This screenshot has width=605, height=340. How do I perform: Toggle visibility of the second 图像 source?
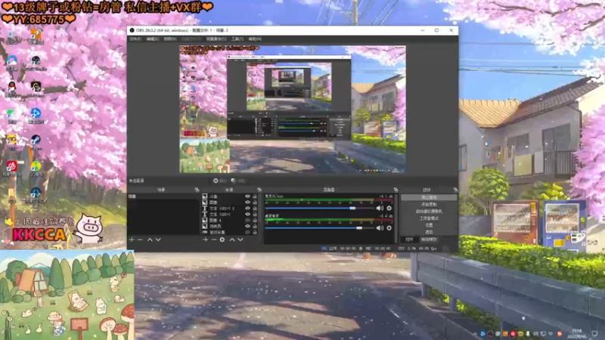coord(248,202)
